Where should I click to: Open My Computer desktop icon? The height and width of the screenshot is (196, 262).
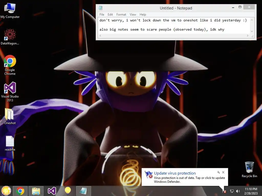(10, 10)
